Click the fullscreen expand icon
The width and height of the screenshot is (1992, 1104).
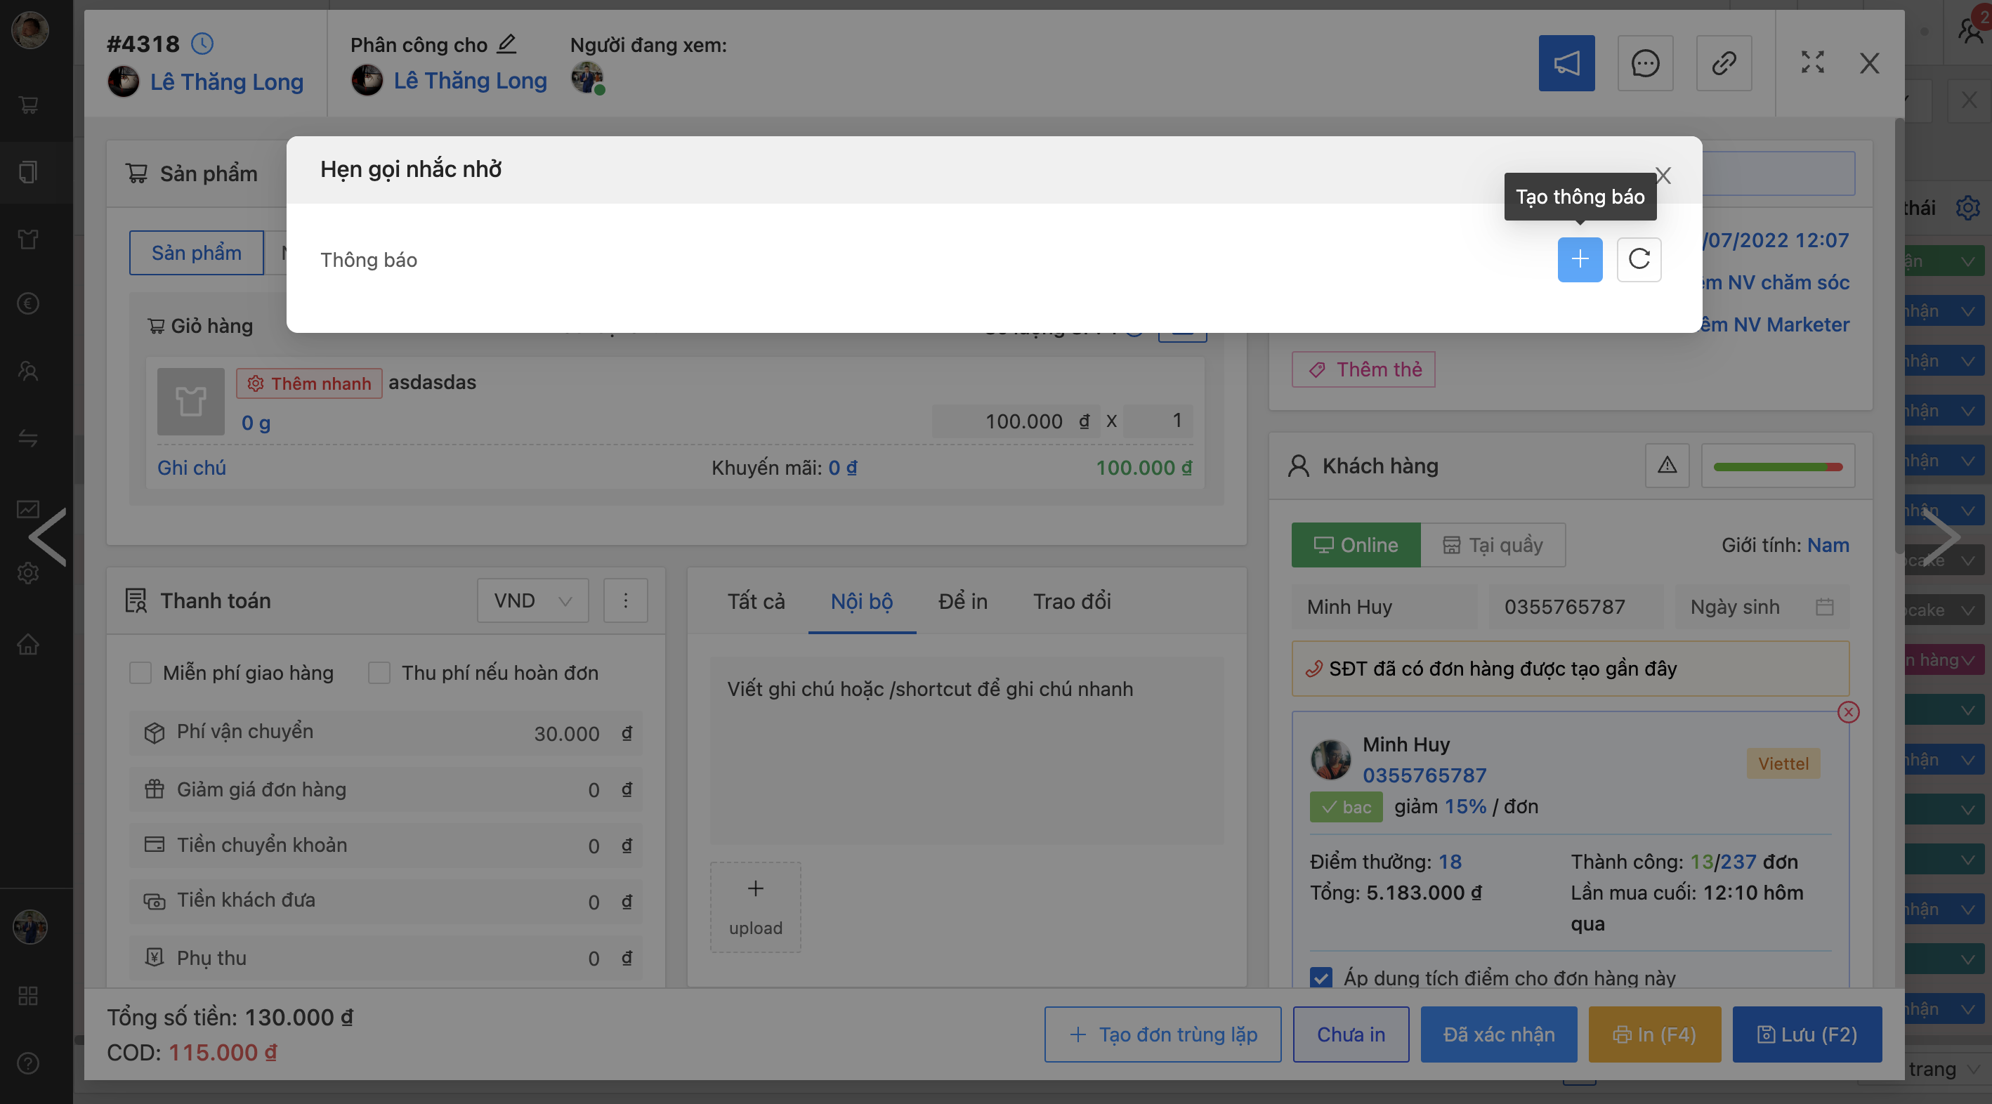click(1811, 63)
